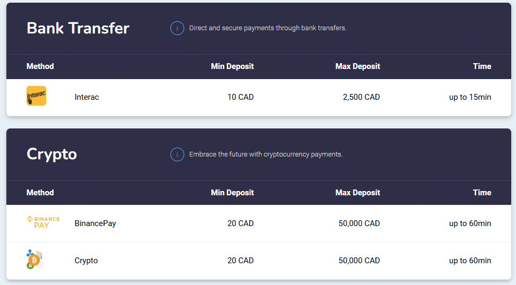Click the Bank Transfer section heading
This screenshot has width=516, height=285.
pyautogui.click(x=78, y=28)
